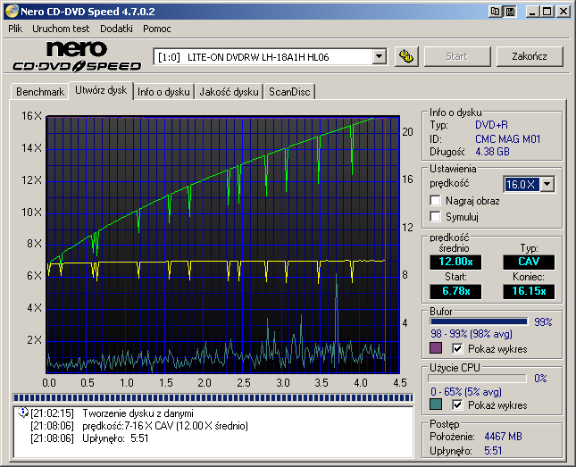Image resolution: width=576 pixels, height=467 pixels.
Task: Enable the Symuluj checkbox
Action: click(435, 216)
